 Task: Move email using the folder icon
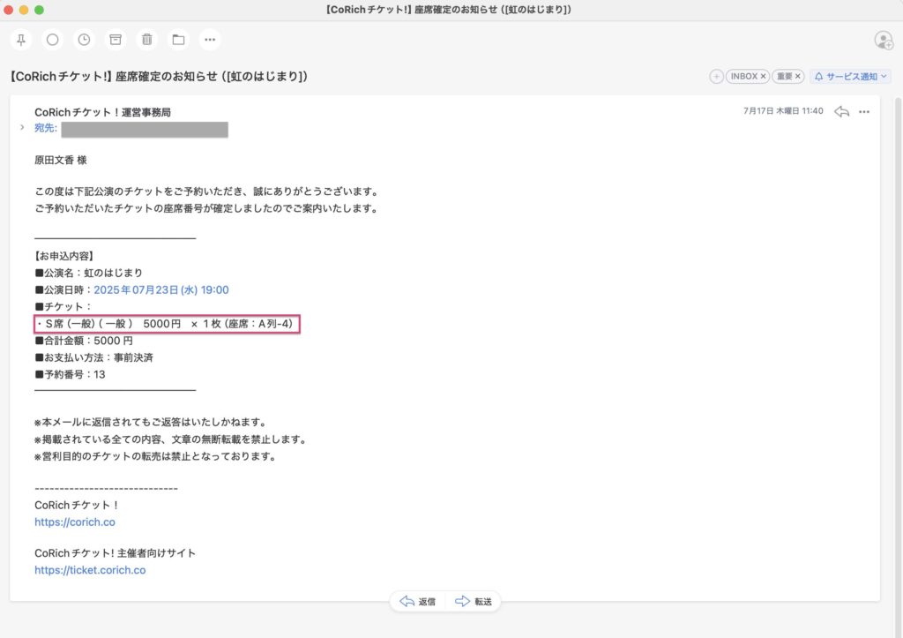tap(178, 40)
